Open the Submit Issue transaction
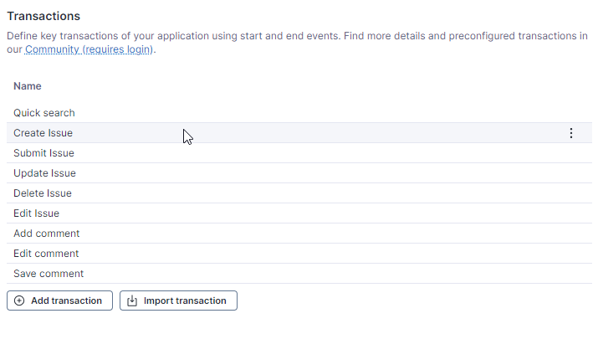The height and width of the screenshot is (339, 598). 43,153
